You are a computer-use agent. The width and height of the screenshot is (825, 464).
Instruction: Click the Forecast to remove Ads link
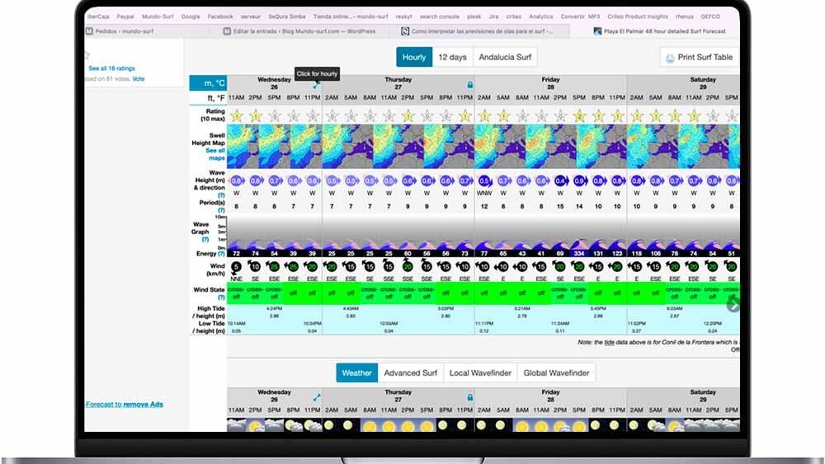coord(125,404)
